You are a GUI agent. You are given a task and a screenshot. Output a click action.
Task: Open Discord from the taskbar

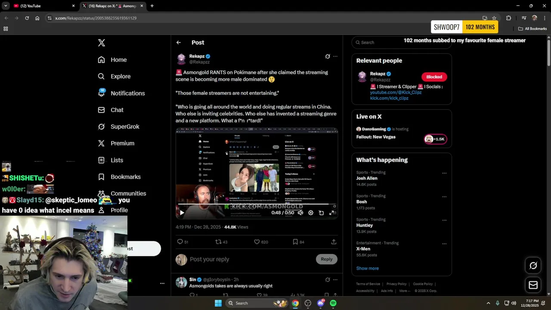321,303
